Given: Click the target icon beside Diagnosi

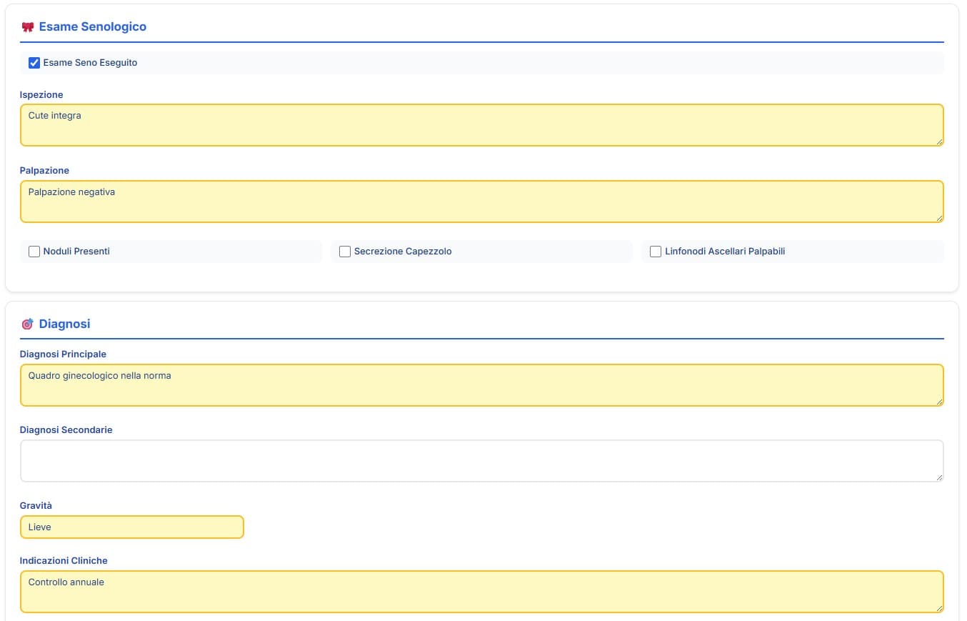Looking at the screenshot, I should [x=28, y=324].
